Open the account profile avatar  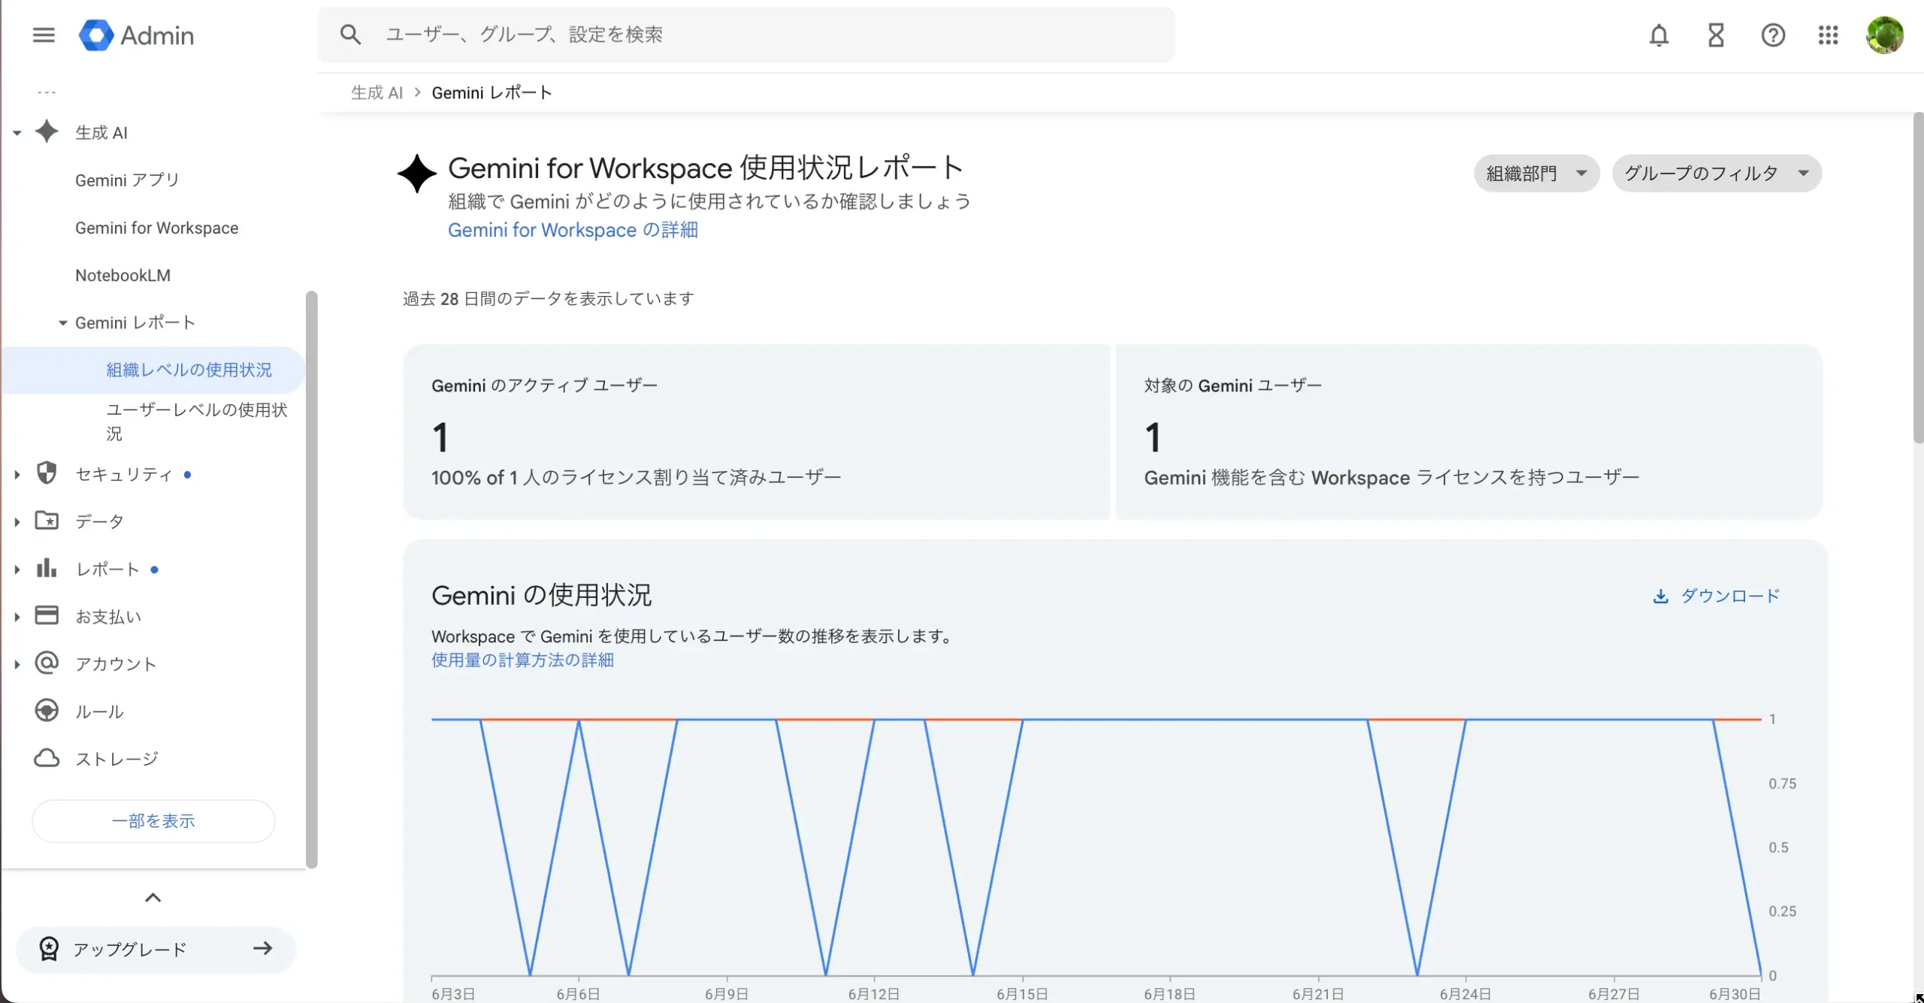click(x=1884, y=35)
